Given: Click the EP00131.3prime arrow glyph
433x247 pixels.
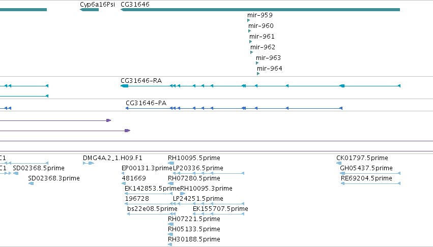Looking at the screenshot, I should tap(123, 173).
